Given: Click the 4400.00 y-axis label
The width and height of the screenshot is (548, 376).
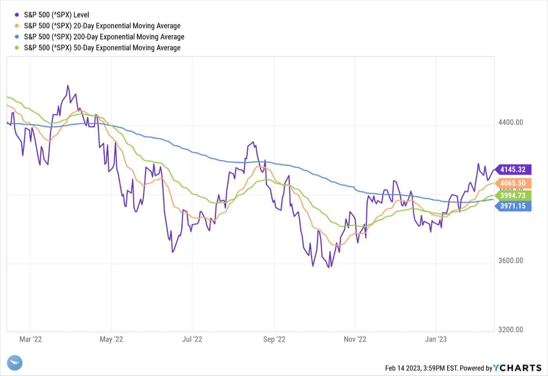Looking at the screenshot, I should [x=510, y=123].
